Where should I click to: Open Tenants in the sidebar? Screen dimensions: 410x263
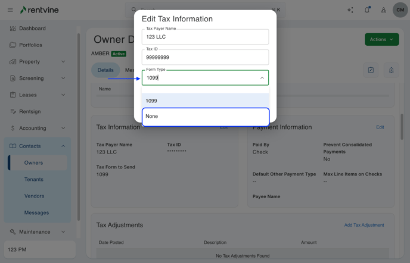(34, 179)
